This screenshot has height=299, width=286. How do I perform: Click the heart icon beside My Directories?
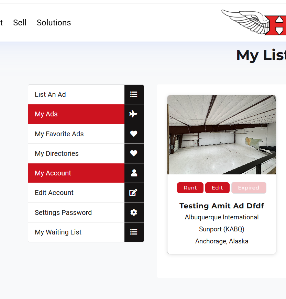(x=134, y=153)
